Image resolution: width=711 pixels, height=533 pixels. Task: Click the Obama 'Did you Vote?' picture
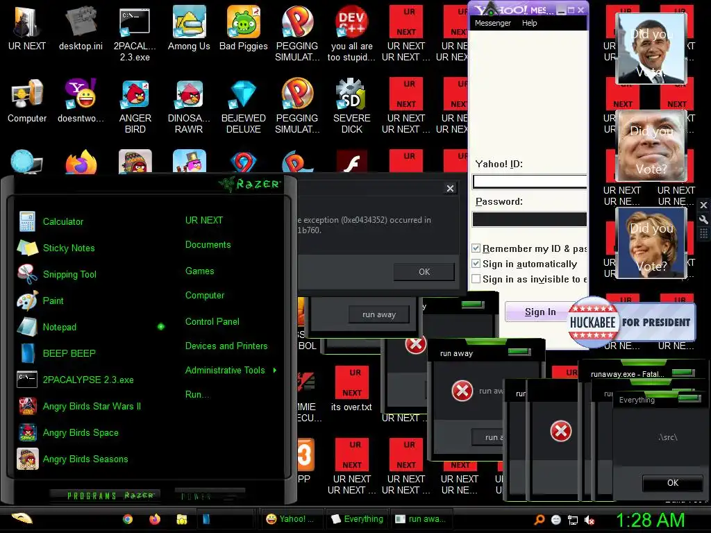651,48
